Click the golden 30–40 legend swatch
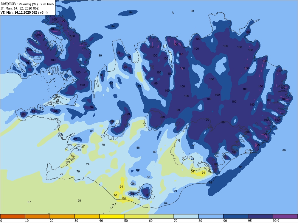This screenshot has width=298, height=223. click(87, 216)
